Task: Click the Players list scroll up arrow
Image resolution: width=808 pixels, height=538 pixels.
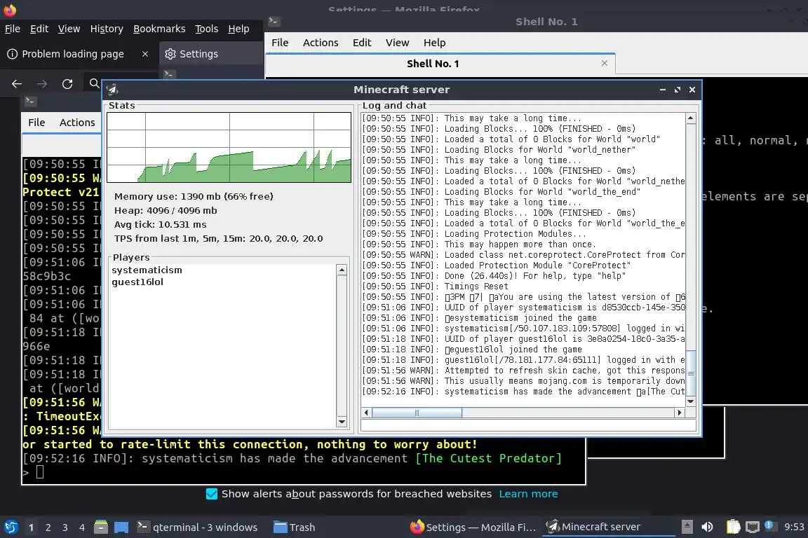Action: pos(341,270)
